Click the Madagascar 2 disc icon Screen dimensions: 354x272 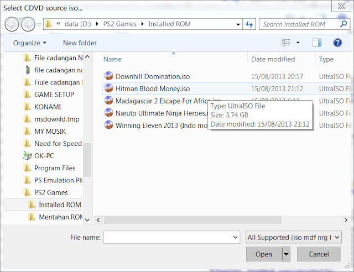tap(108, 100)
